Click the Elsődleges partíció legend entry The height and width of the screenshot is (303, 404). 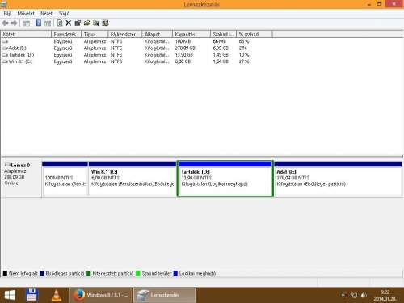click(x=62, y=273)
